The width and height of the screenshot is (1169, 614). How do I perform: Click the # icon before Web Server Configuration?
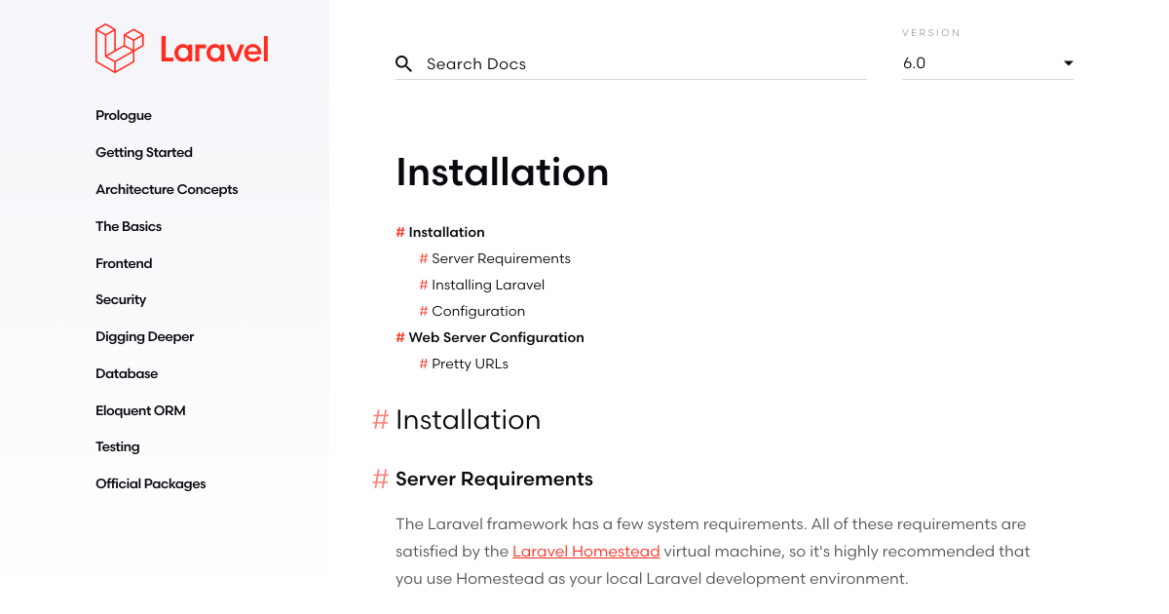tap(398, 337)
